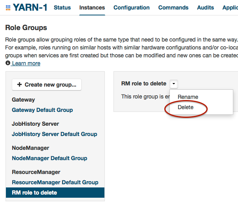Viewport: 238px width, 208px height.
Task: Select NodeManager Default Group
Action: pos(49,158)
